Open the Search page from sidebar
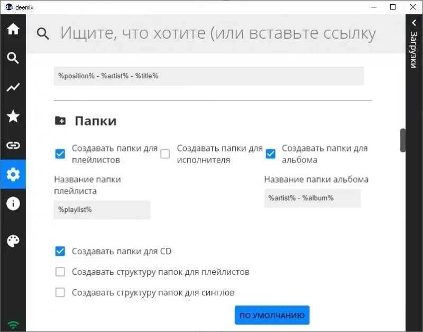Viewport: 423px width, 332px height. click(x=13, y=58)
